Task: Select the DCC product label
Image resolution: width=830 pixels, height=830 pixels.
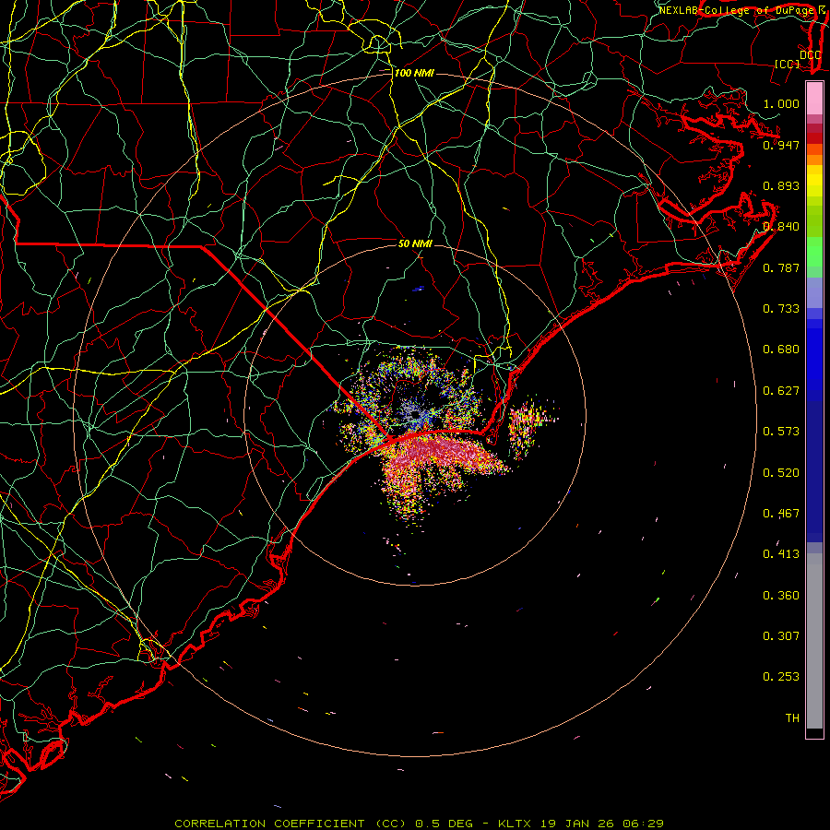Action: point(810,55)
